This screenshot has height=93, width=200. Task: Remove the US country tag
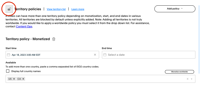[14, 79]
